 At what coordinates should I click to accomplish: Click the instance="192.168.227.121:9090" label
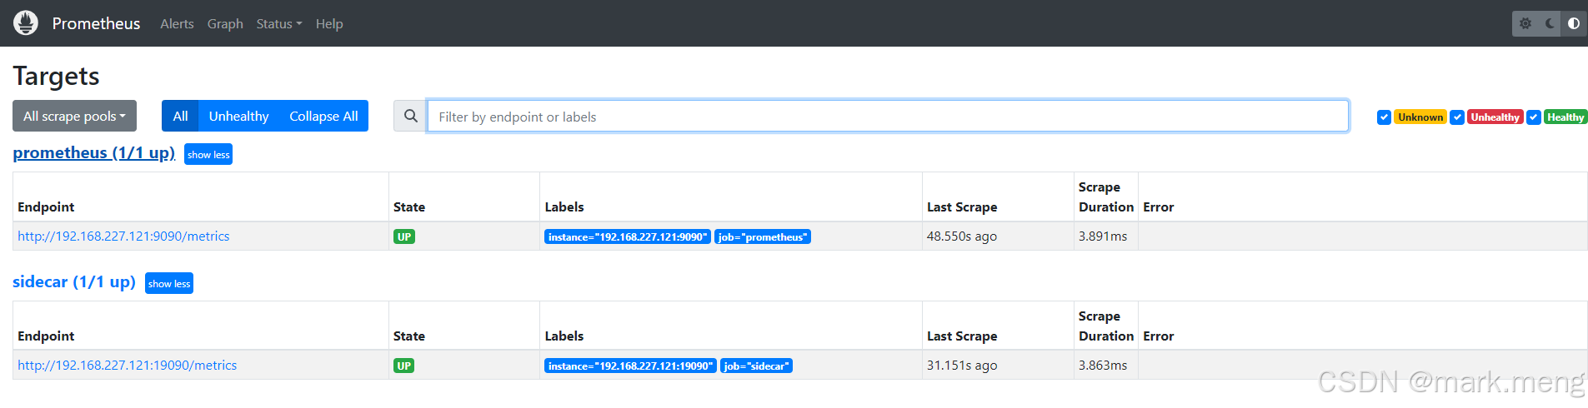pos(628,236)
